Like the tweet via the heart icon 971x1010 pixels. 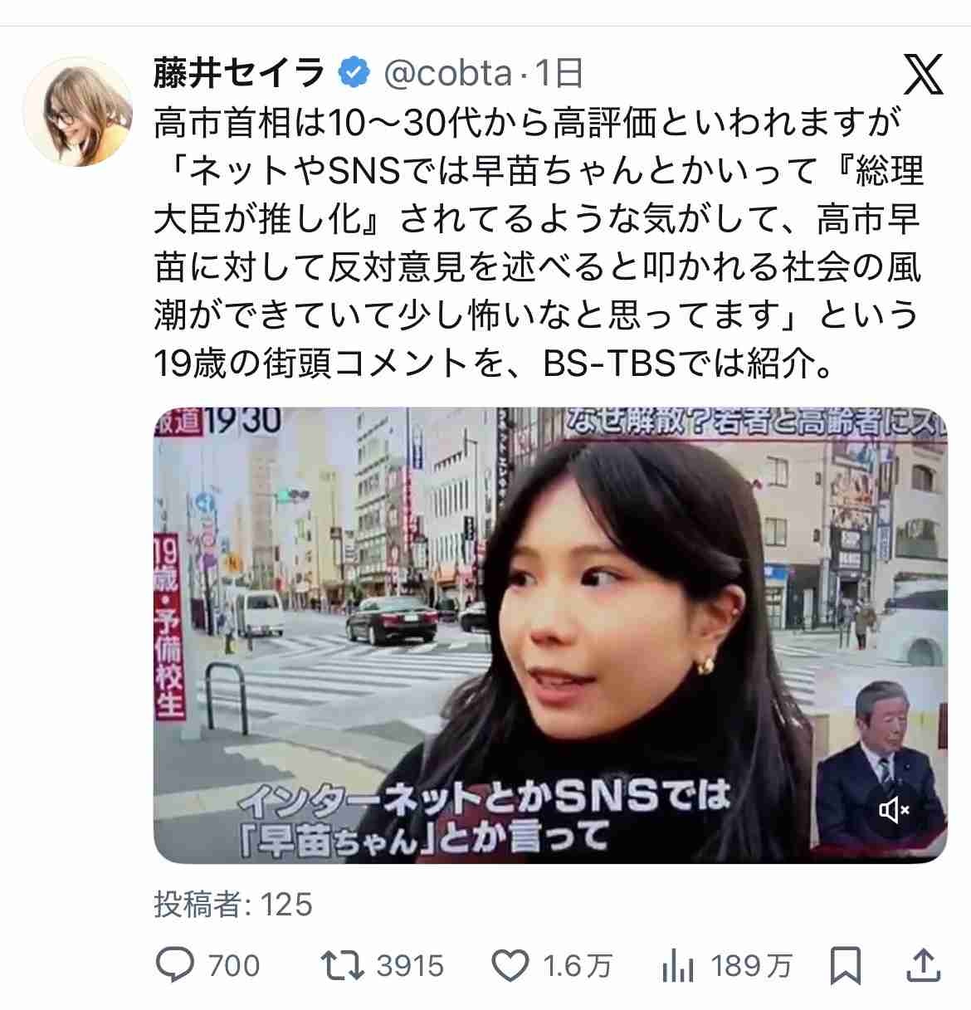tap(510, 965)
